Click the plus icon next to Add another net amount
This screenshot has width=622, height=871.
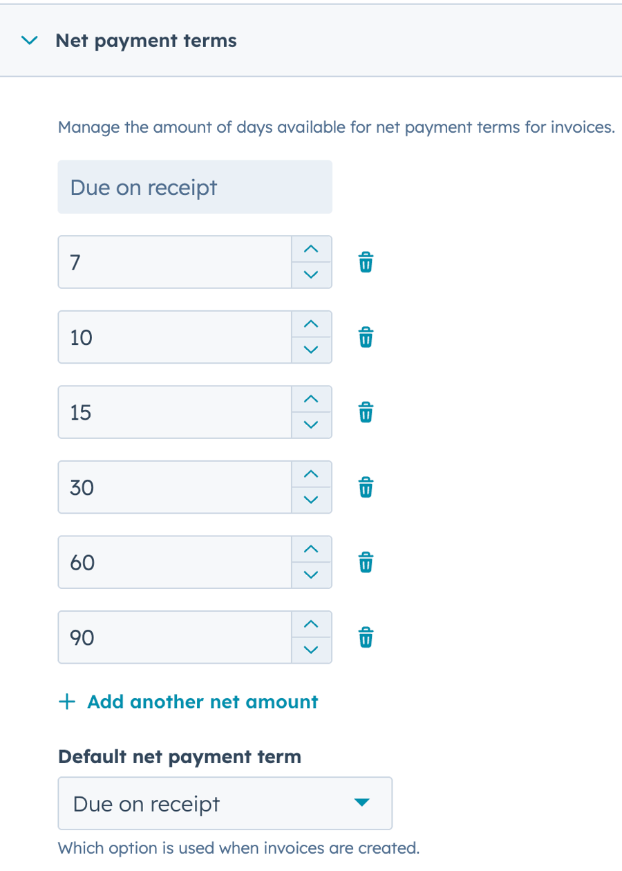[66, 701]
